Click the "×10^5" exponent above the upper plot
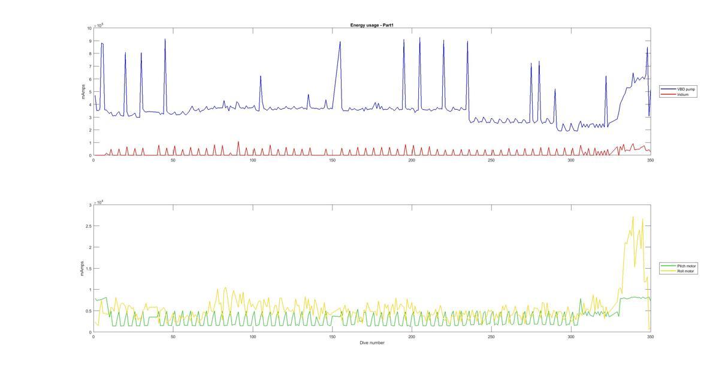This screenshot has width=719, height=373. pyautogui.click(x=99, y=25)
